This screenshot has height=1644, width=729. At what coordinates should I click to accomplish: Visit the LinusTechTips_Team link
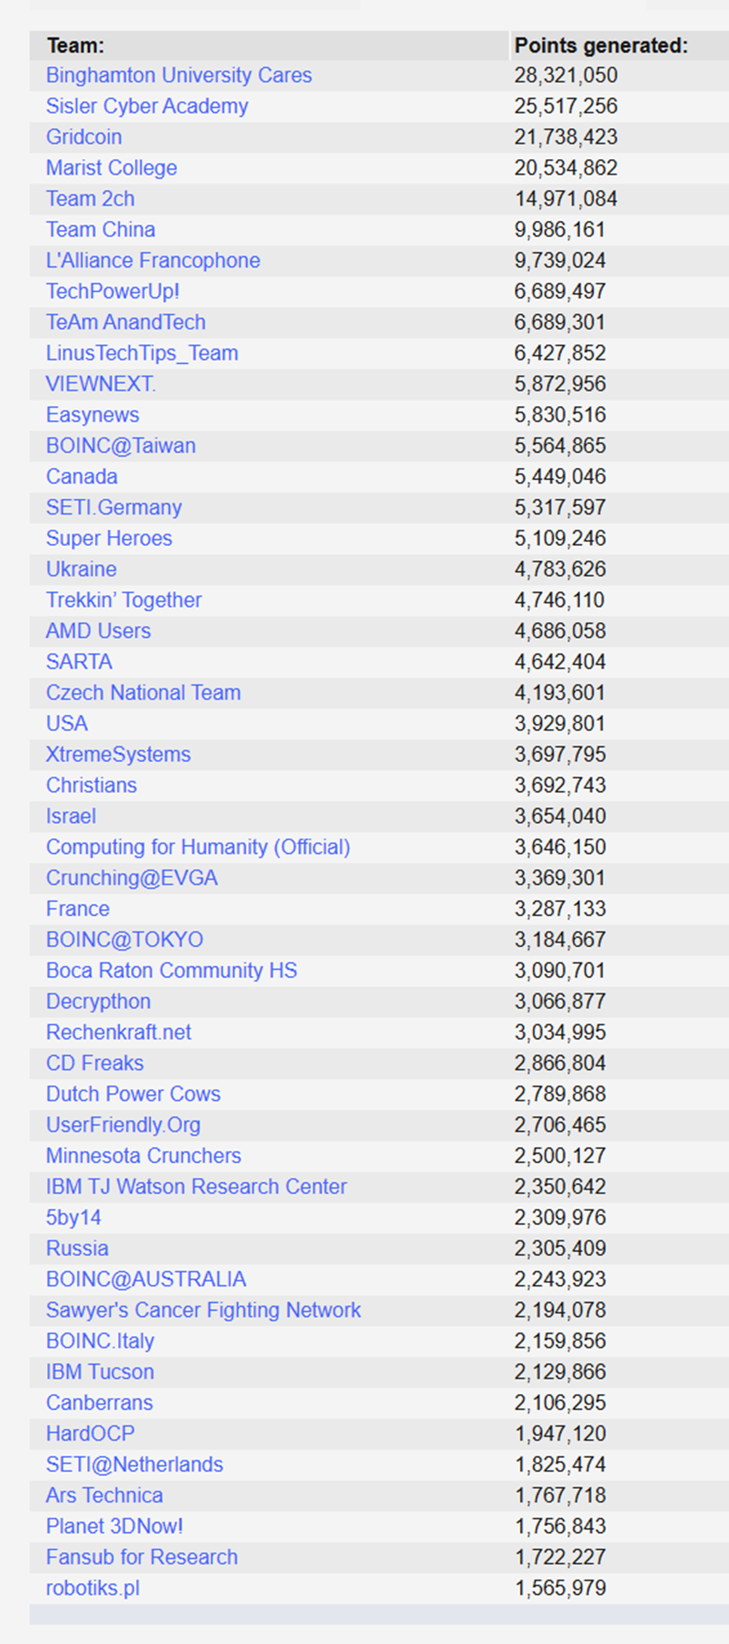(142, 353)
